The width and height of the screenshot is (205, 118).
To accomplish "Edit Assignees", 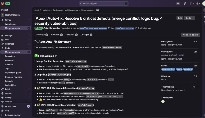I will tap(195, 41).
